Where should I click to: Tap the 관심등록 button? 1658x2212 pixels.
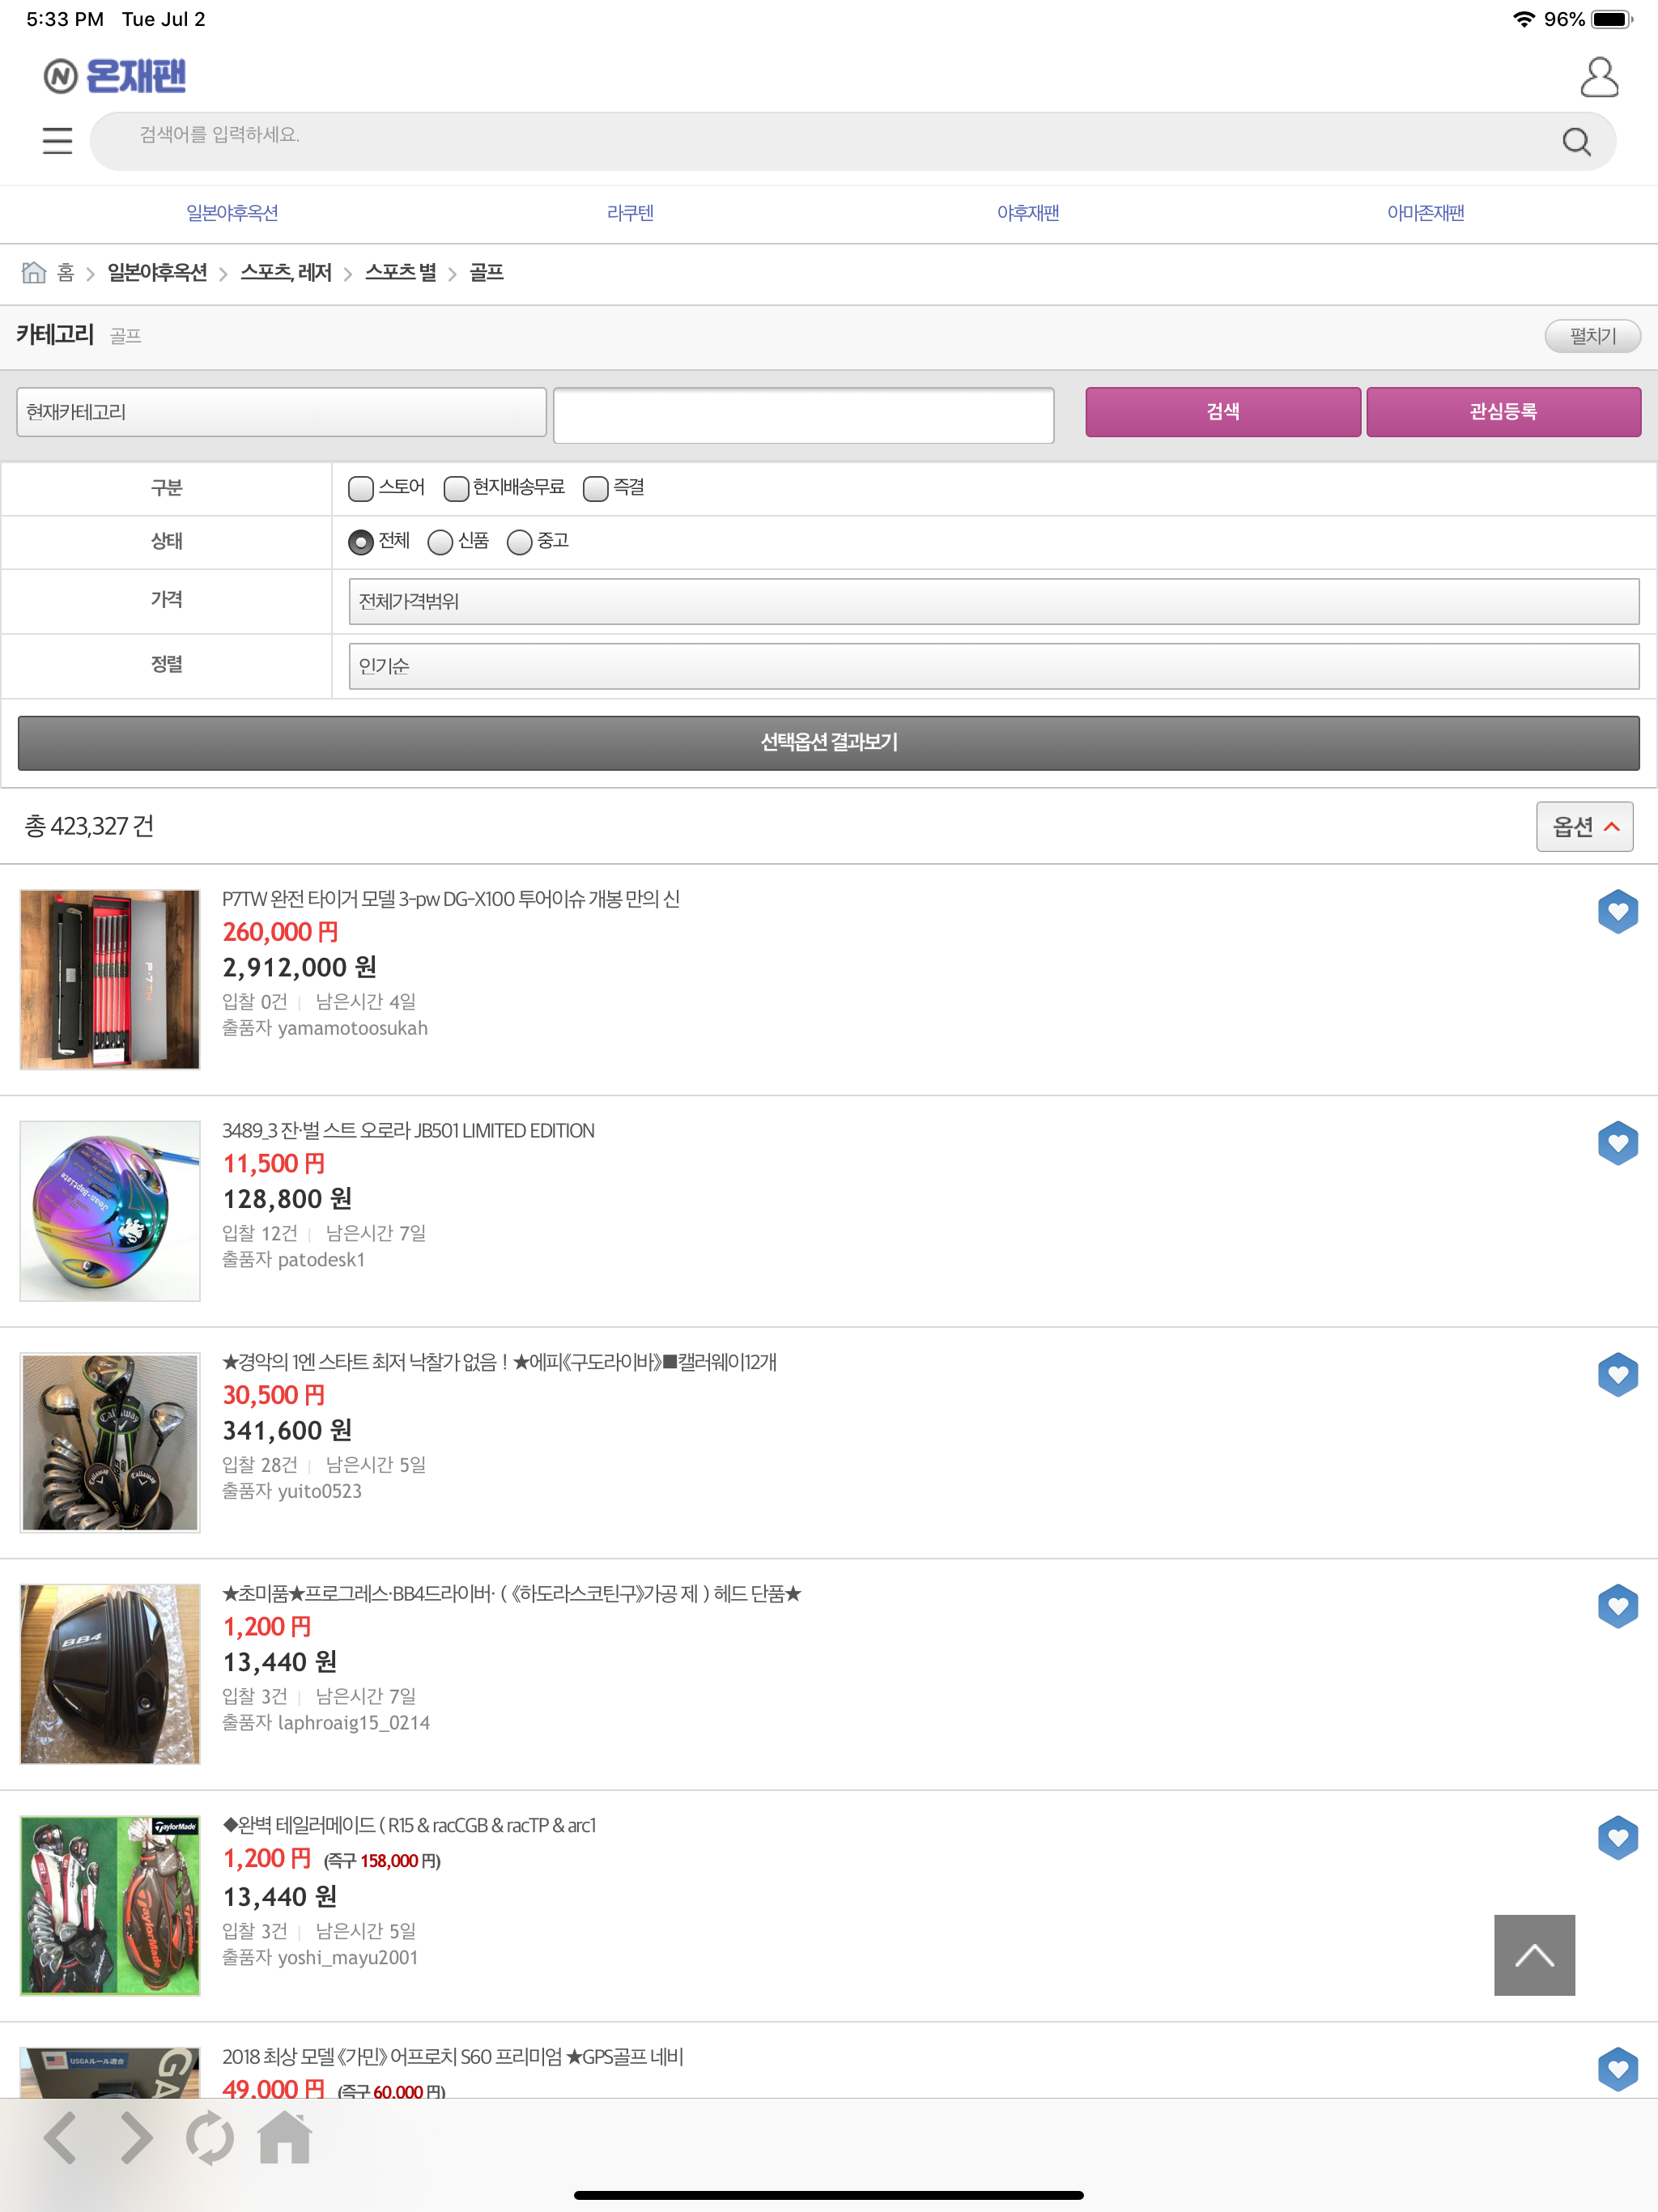click(x=1503, y=412)
